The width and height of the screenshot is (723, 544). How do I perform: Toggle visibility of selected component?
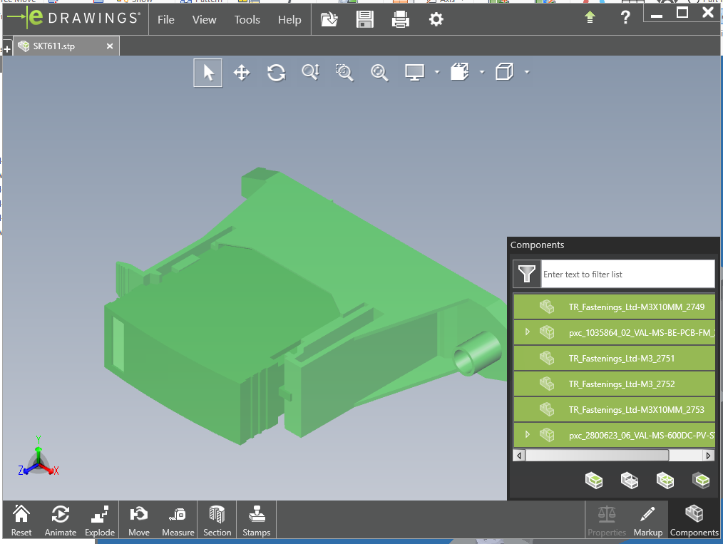tap(594, 481)
